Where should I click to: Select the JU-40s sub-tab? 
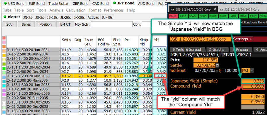[107, 17]
